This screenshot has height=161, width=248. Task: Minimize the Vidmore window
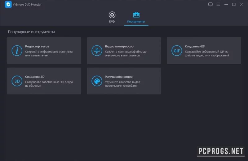pos(226,4)
